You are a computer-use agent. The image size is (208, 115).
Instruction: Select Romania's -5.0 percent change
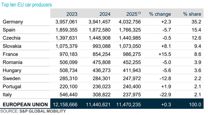tap(167, 62)
